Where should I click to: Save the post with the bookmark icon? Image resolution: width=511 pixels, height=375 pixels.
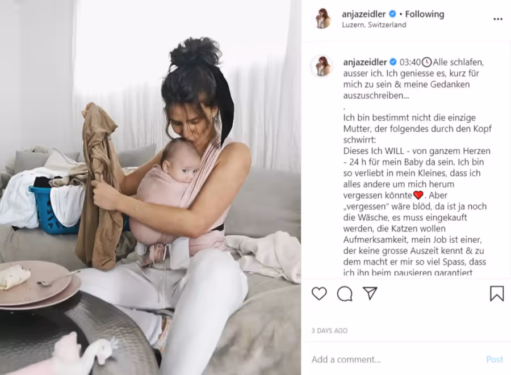click(x=497, y=293)
